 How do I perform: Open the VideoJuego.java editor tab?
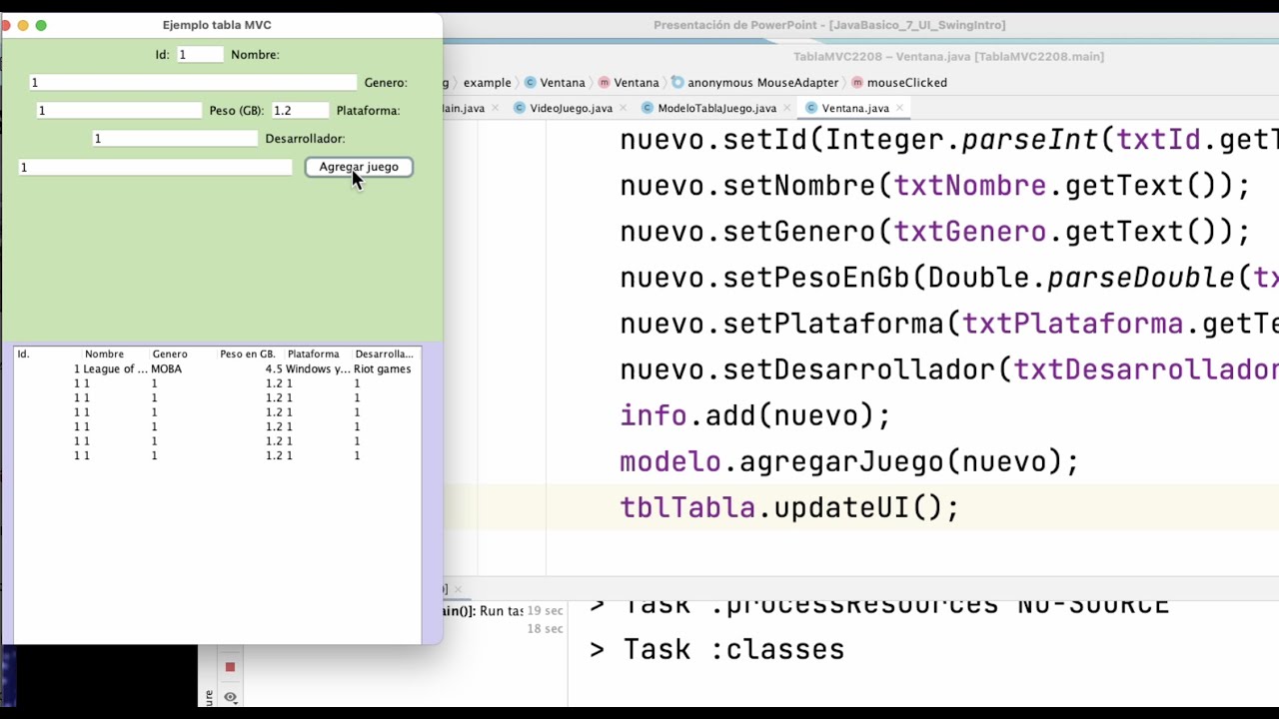click(571, 108)
